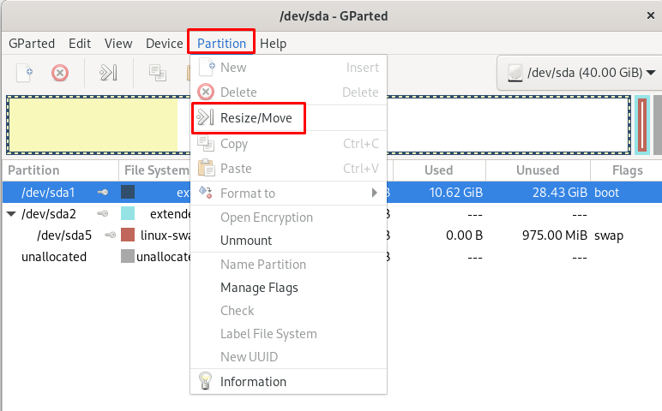Click the 10.62 GiB used value

point(456,193)
